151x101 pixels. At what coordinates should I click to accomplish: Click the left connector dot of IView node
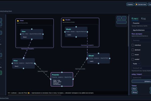pyautogui.click(x=12, y=63)
